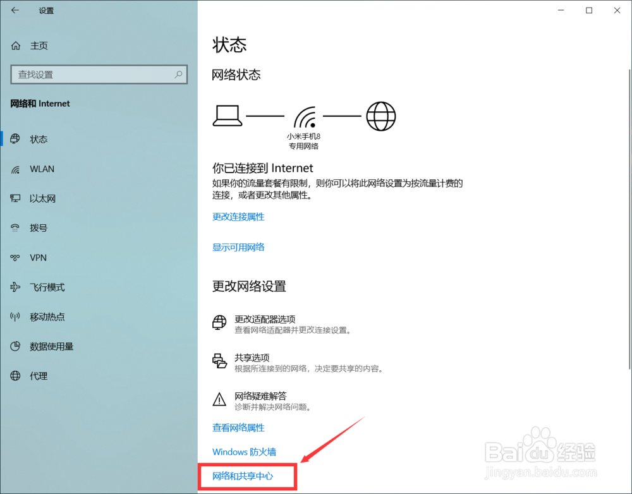632x494 pixels.
Task: Open 更改适配器选项 (adapter options)
Action: (265, 319)
